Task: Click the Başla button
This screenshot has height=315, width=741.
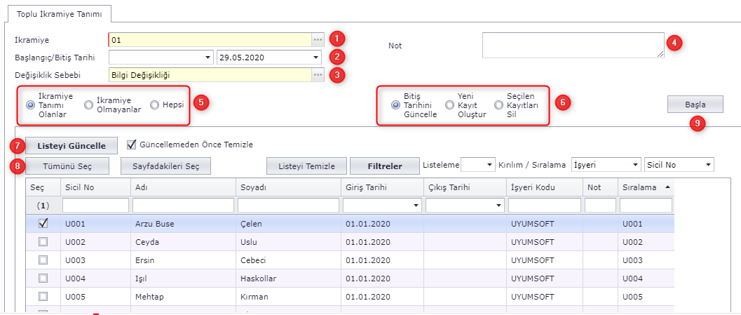Action: (695, 105)
